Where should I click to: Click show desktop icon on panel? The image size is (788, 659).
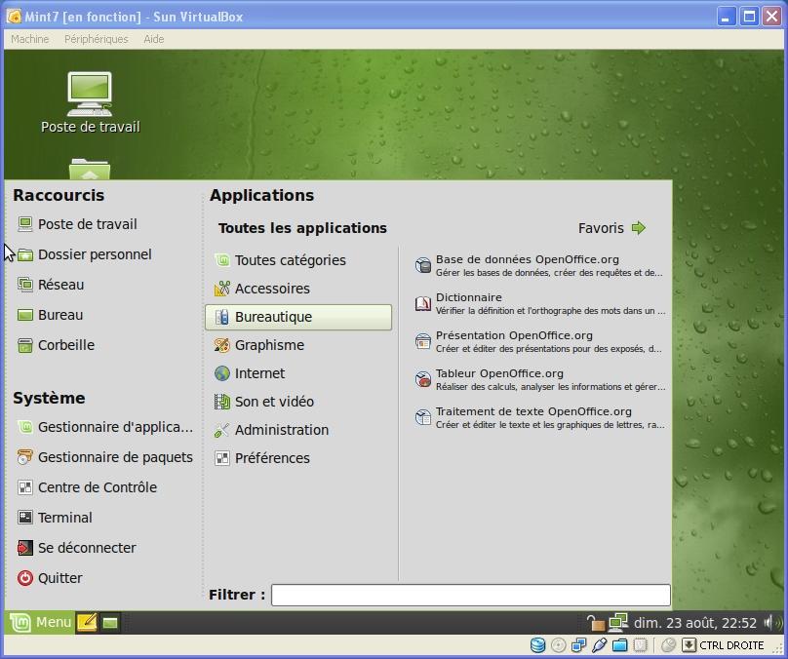[x=110, y=623]
